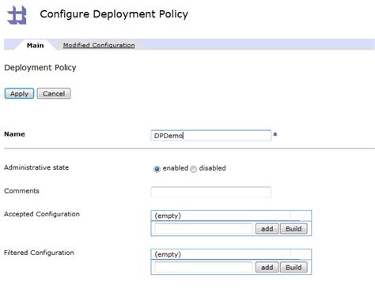Viewport: 375px width, 289px height.
Task: Select the enabled administrative state radio
Action: tap(157, 169)
